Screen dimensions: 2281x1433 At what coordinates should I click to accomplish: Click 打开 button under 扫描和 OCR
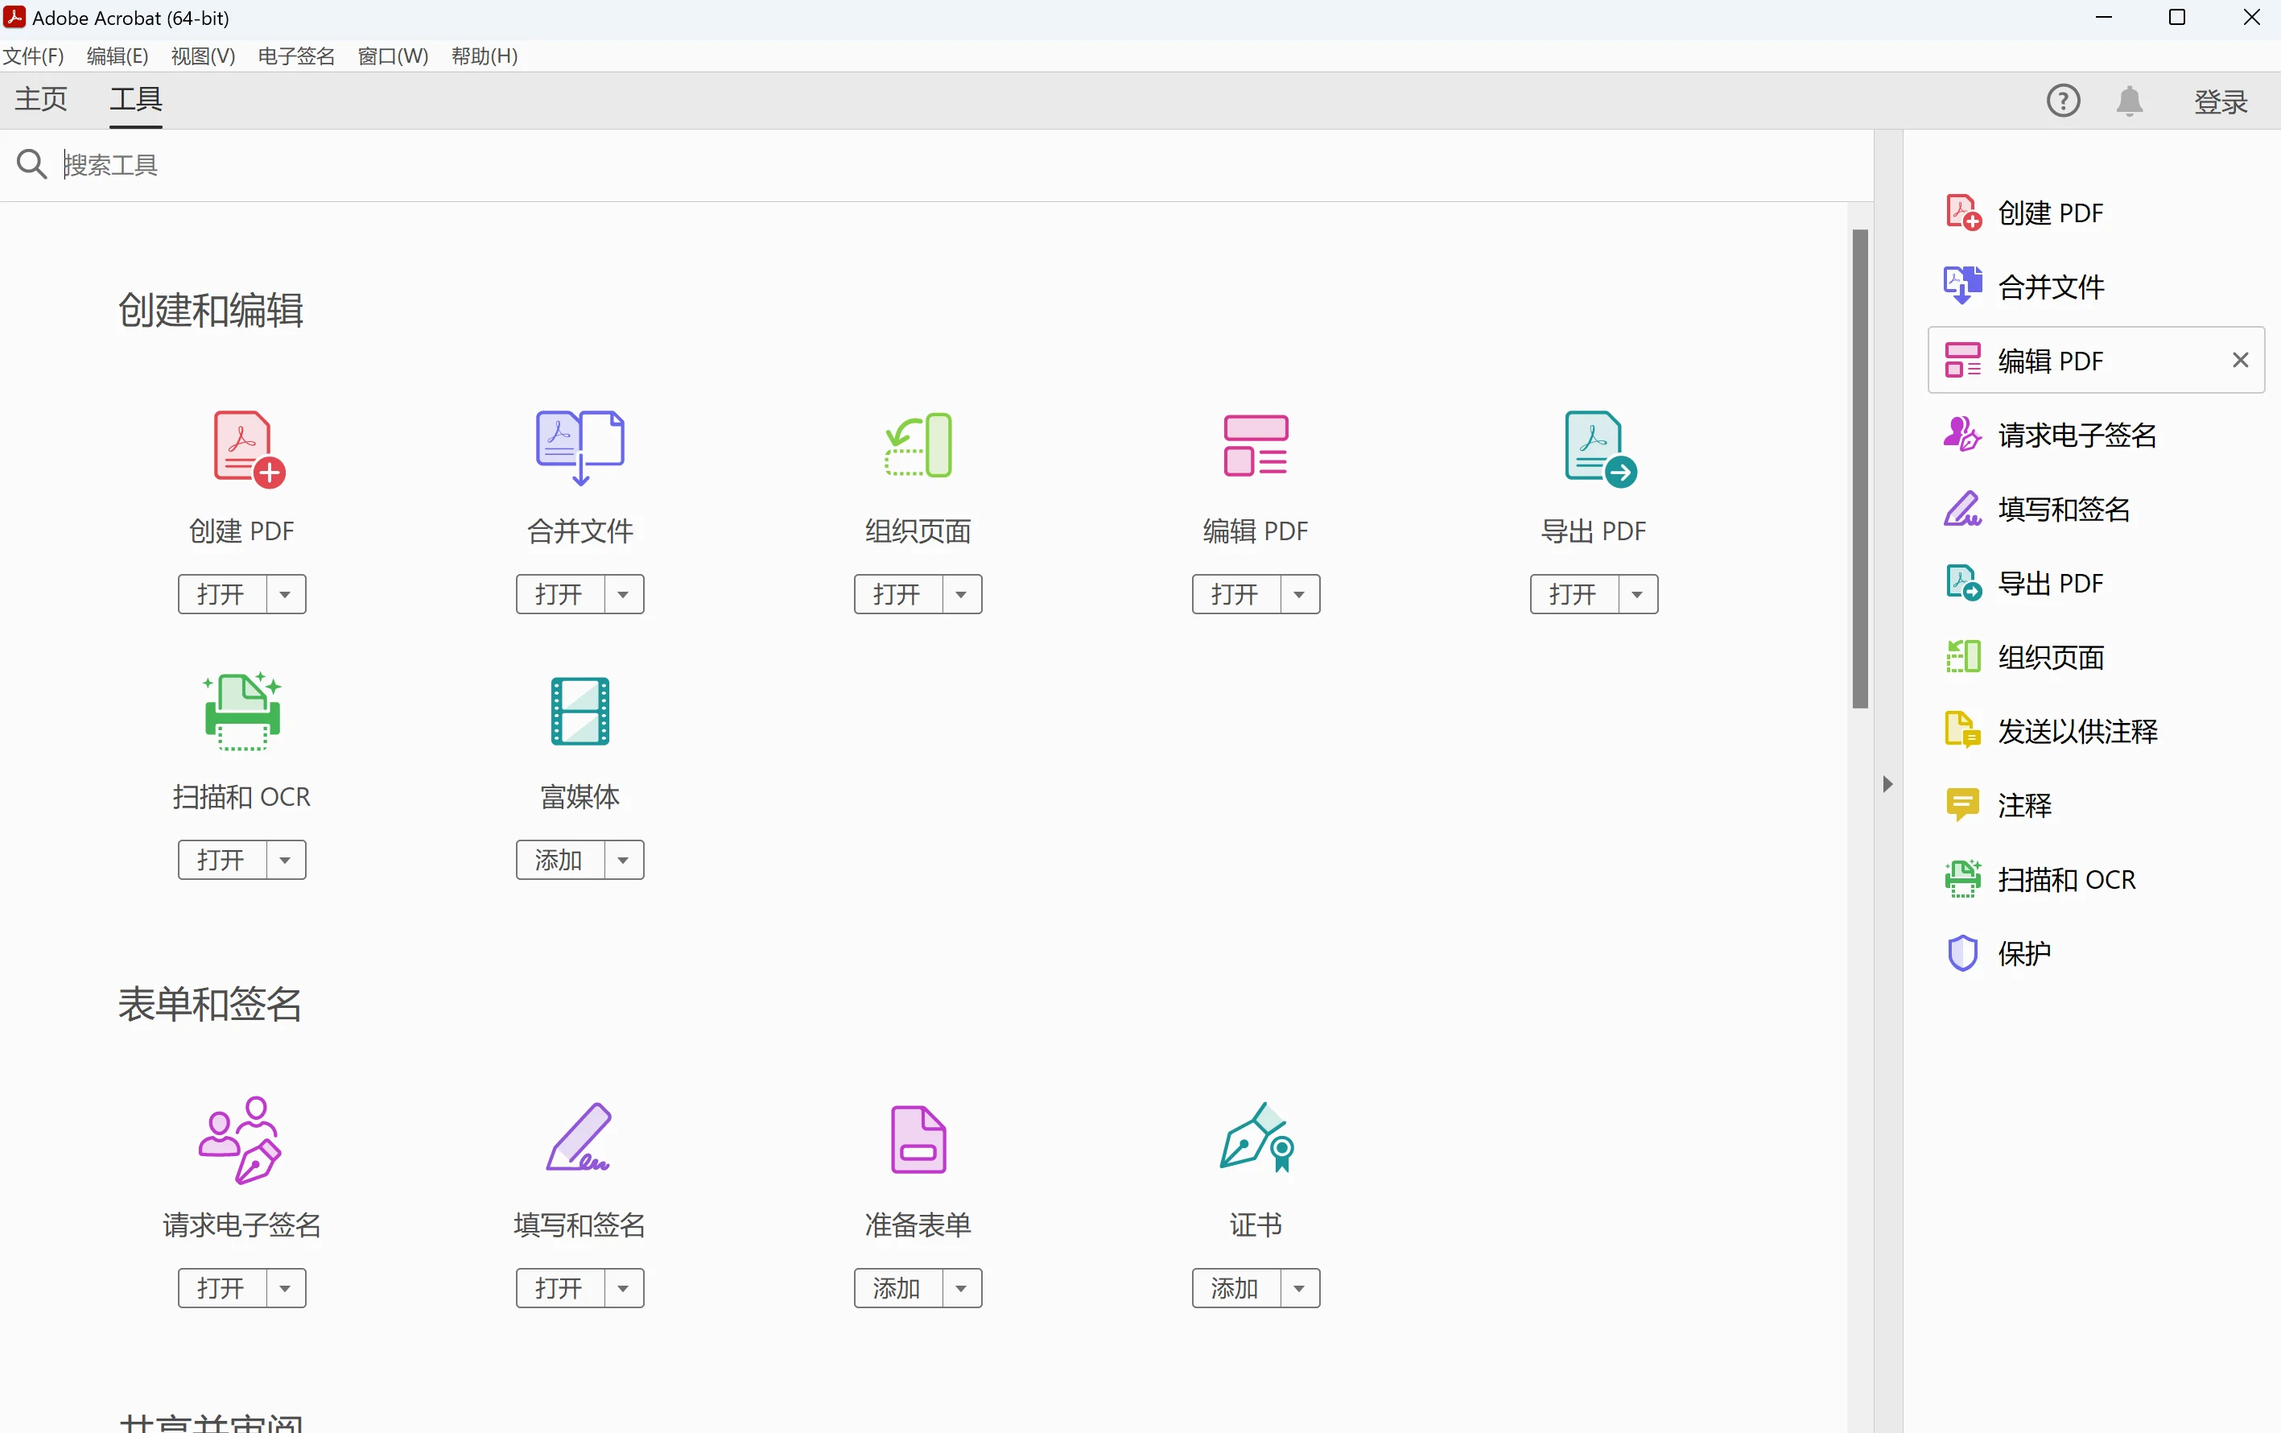221,860
